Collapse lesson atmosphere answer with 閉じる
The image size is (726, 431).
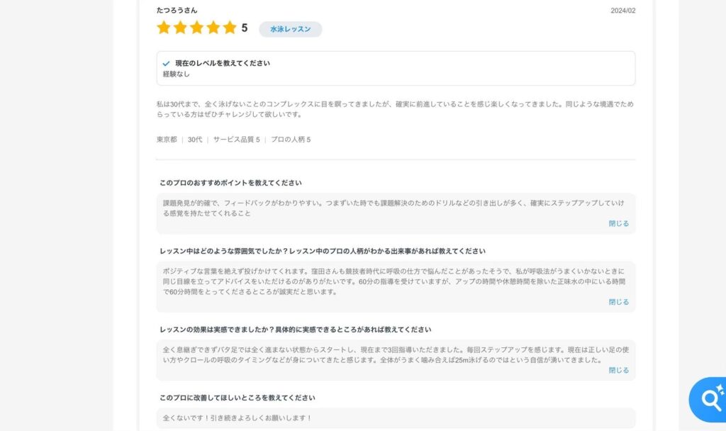(x=618, y=302)
